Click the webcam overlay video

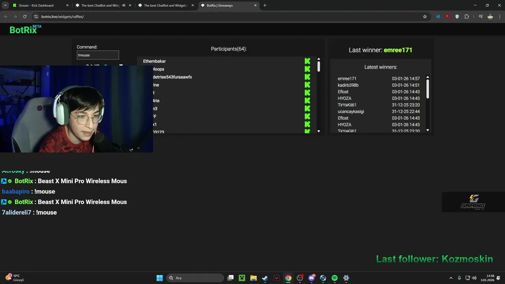point(77,109)
